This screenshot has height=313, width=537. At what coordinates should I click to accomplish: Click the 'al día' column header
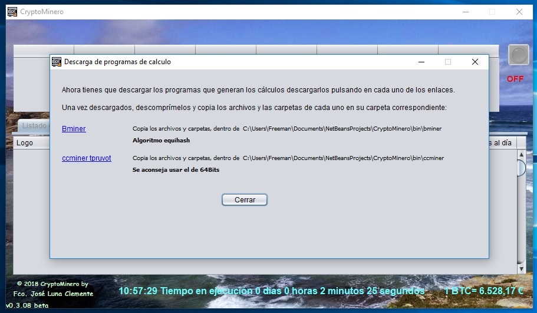coord(503,143)
